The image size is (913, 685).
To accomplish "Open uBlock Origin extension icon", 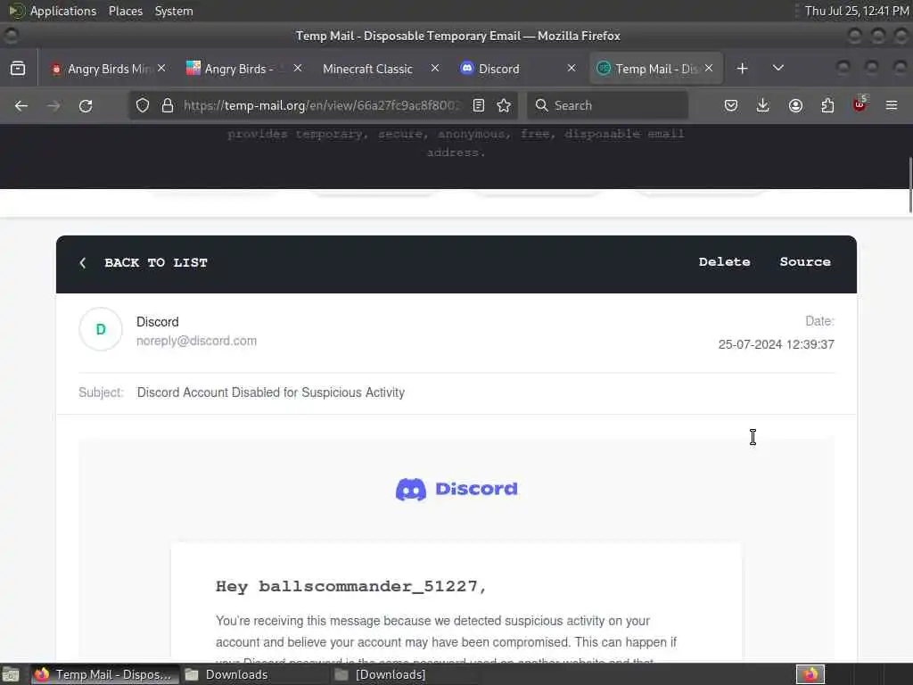I will point(860,104).
